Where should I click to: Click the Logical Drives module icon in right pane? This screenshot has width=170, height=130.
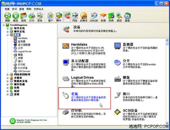(x=66, y=79)
